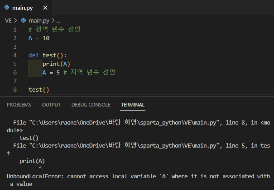The height and width of the screenshot is (190, 274).
Task: Expand the chevron after VE breadcrumb
Action: (15, 21)
